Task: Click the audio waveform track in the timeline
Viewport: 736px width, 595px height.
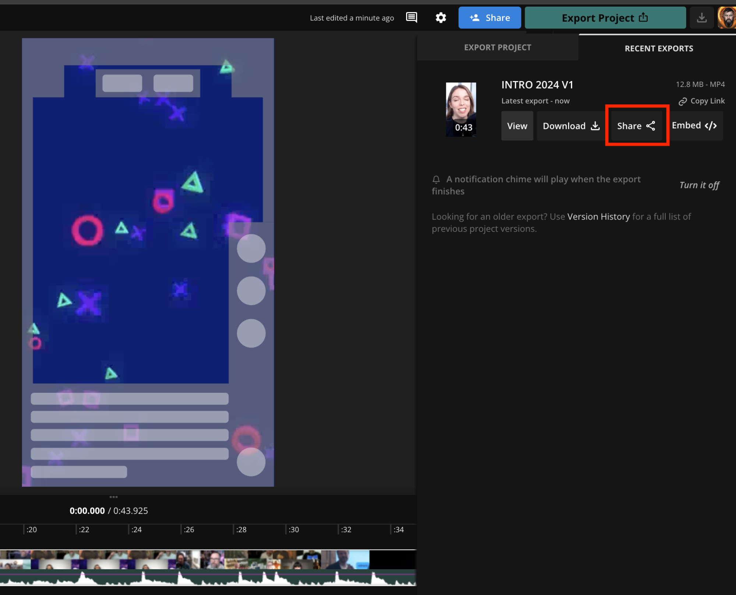Action: 206,578
